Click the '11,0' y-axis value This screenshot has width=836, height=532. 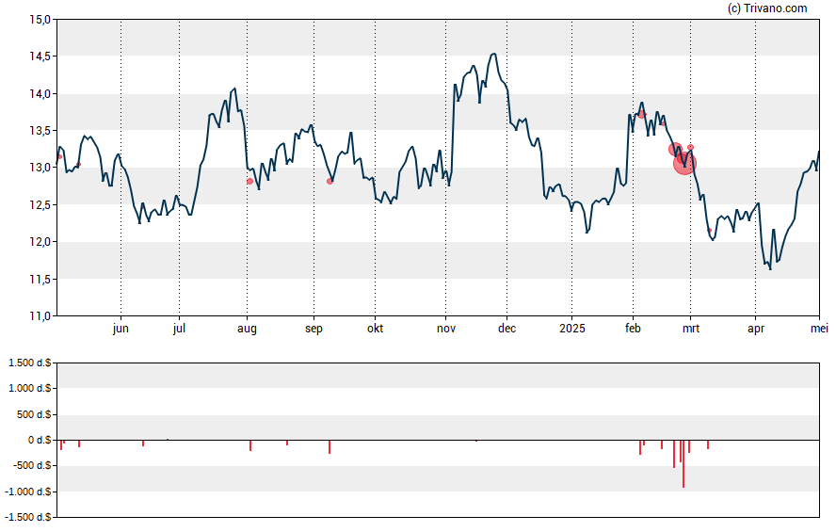pos(40,316)
